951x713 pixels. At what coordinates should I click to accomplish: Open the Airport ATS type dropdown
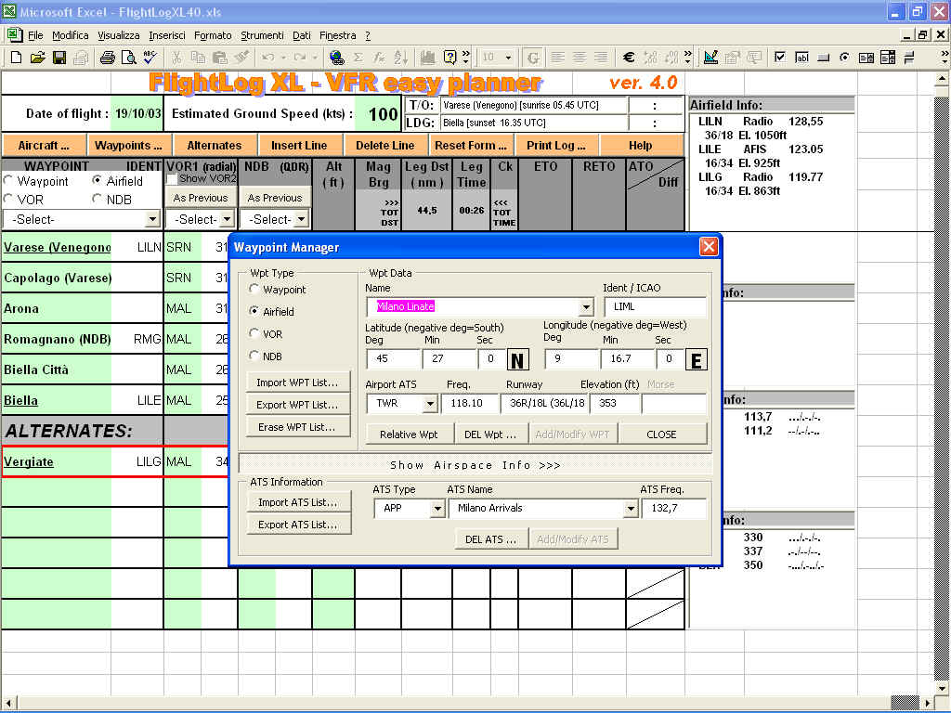[x=430, y=403]
